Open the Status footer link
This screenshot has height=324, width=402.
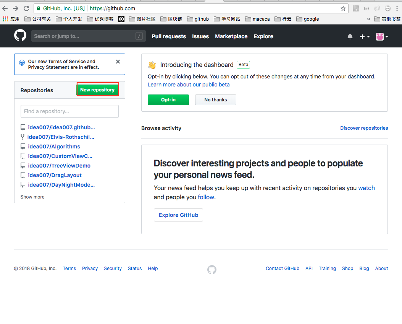135,268
